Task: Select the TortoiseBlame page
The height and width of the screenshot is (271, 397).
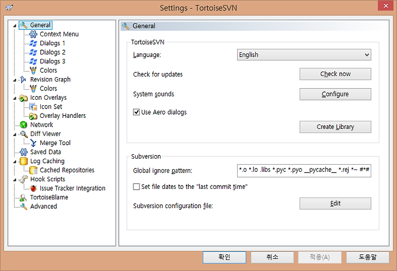Action: pyautogui.click(x=49, y=197)
